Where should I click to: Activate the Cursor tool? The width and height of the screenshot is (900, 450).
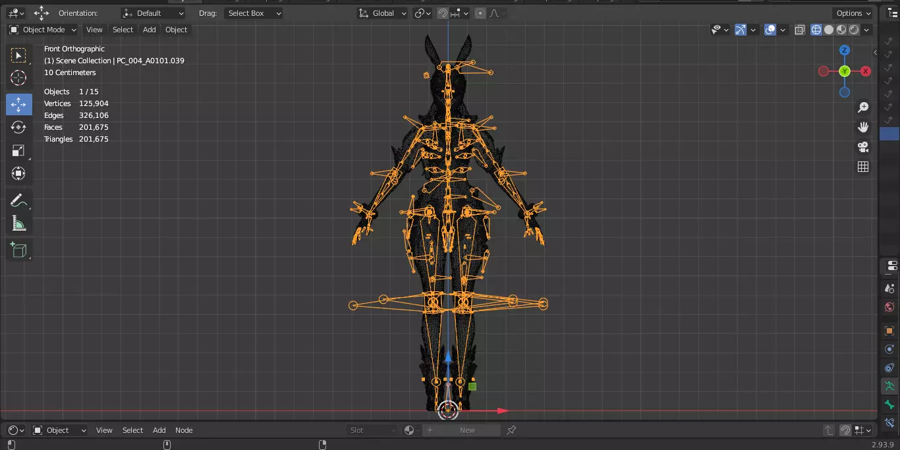(x=18, y=78)
